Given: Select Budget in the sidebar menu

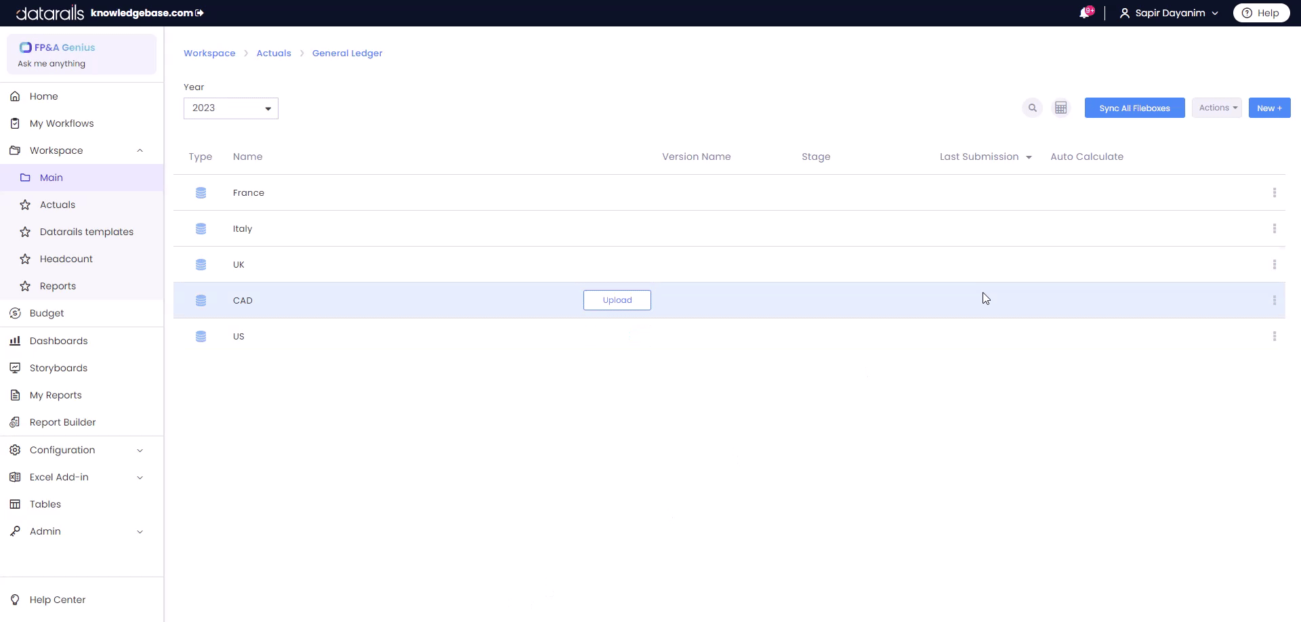Looking at the screenshot, I should click(x=47, y=313).
